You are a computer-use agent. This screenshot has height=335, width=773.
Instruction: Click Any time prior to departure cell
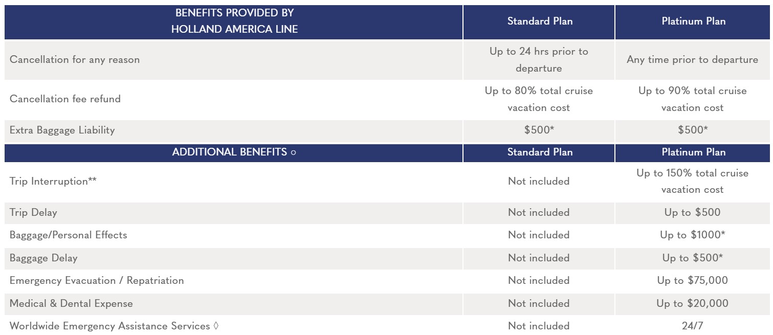coord(693,60)
